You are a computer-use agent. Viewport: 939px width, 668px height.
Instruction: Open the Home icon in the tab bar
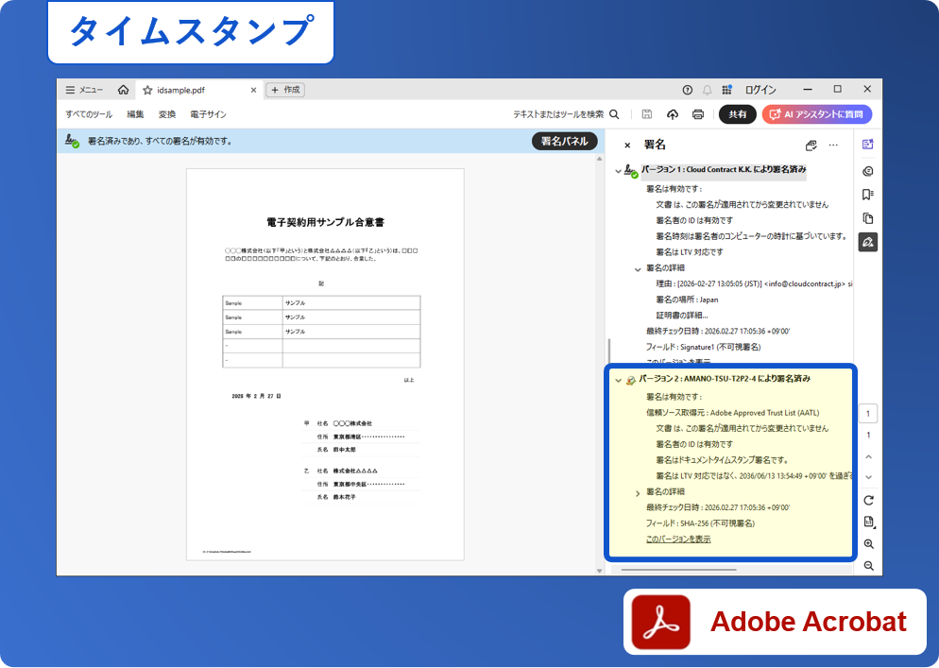(x=123, y=90)
